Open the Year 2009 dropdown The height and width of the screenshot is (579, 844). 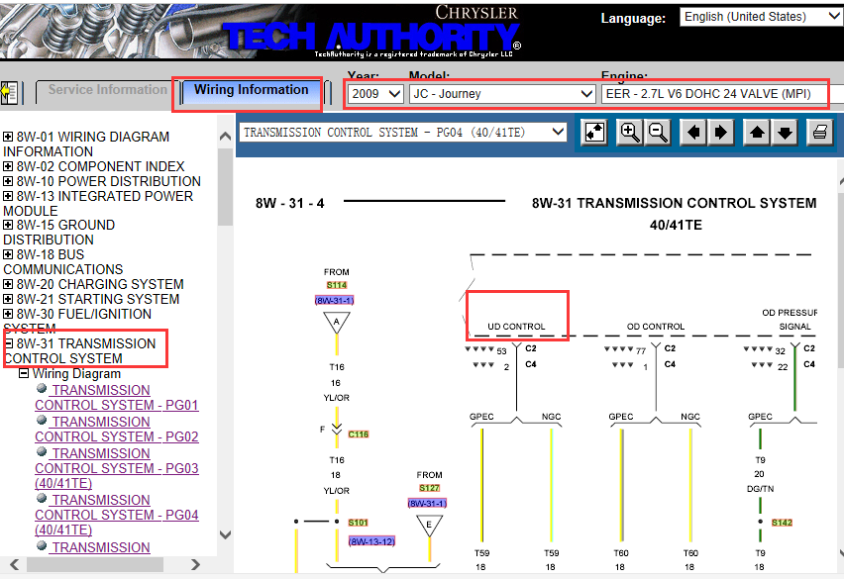click(x=375, y=94)
